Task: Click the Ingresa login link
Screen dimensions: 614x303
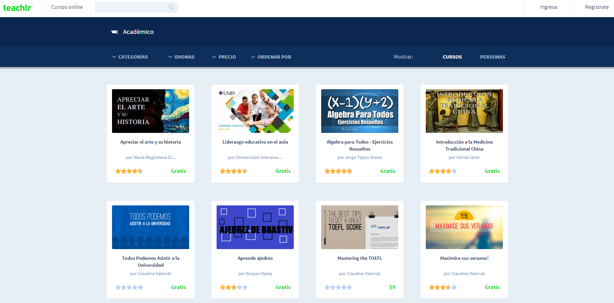Action: (548, 7)
